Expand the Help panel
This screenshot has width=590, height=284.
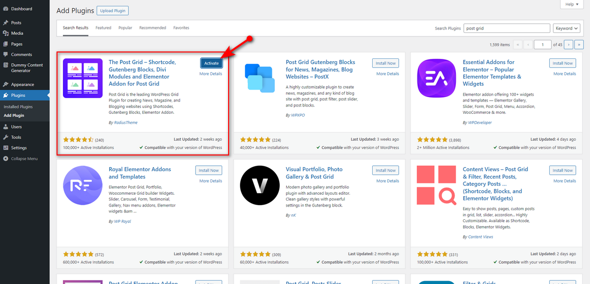pos(572,4)
